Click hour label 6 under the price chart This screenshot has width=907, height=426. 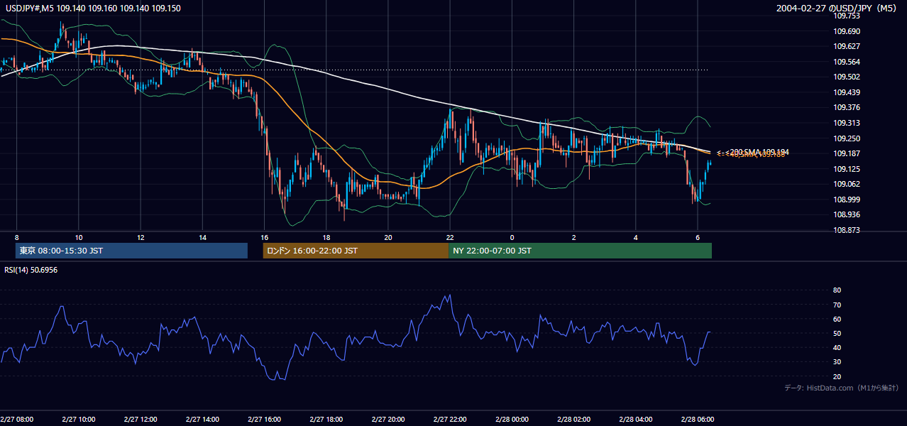(698, 236)
